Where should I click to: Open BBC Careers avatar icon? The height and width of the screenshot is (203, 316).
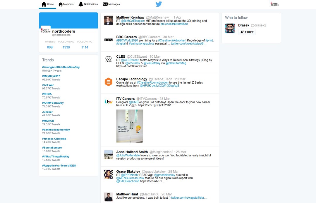tap(109, 40)
